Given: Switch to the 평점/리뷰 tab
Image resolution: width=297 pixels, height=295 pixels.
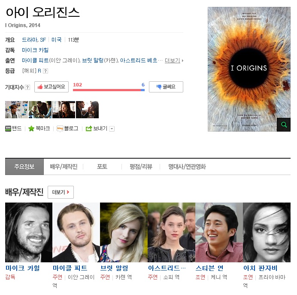Looking at the screenshot, I should click(x=141, y=166).
